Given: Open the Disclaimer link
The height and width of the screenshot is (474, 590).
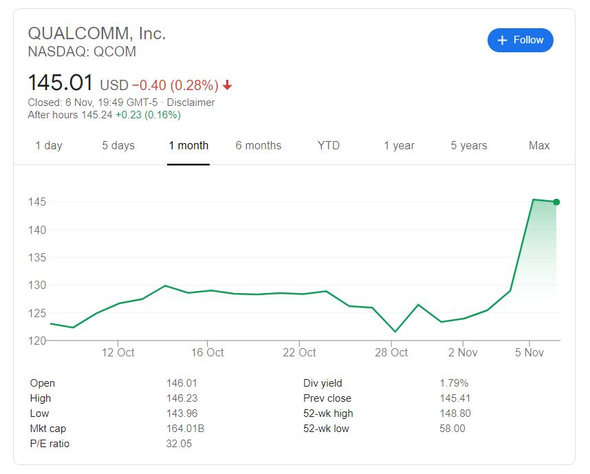Looking at the screenshot, I should click(191, 103).
